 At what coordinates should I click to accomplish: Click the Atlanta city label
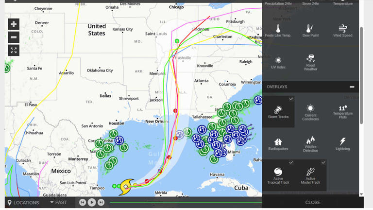(x=201, y=81)
